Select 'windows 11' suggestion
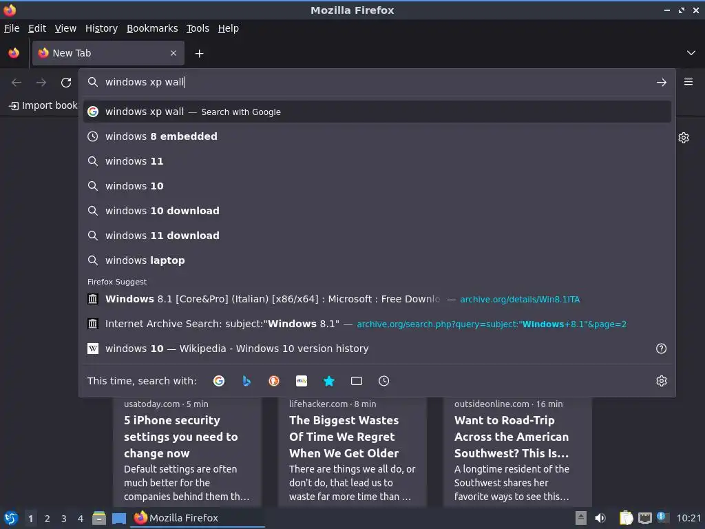 tap(377, 161)
